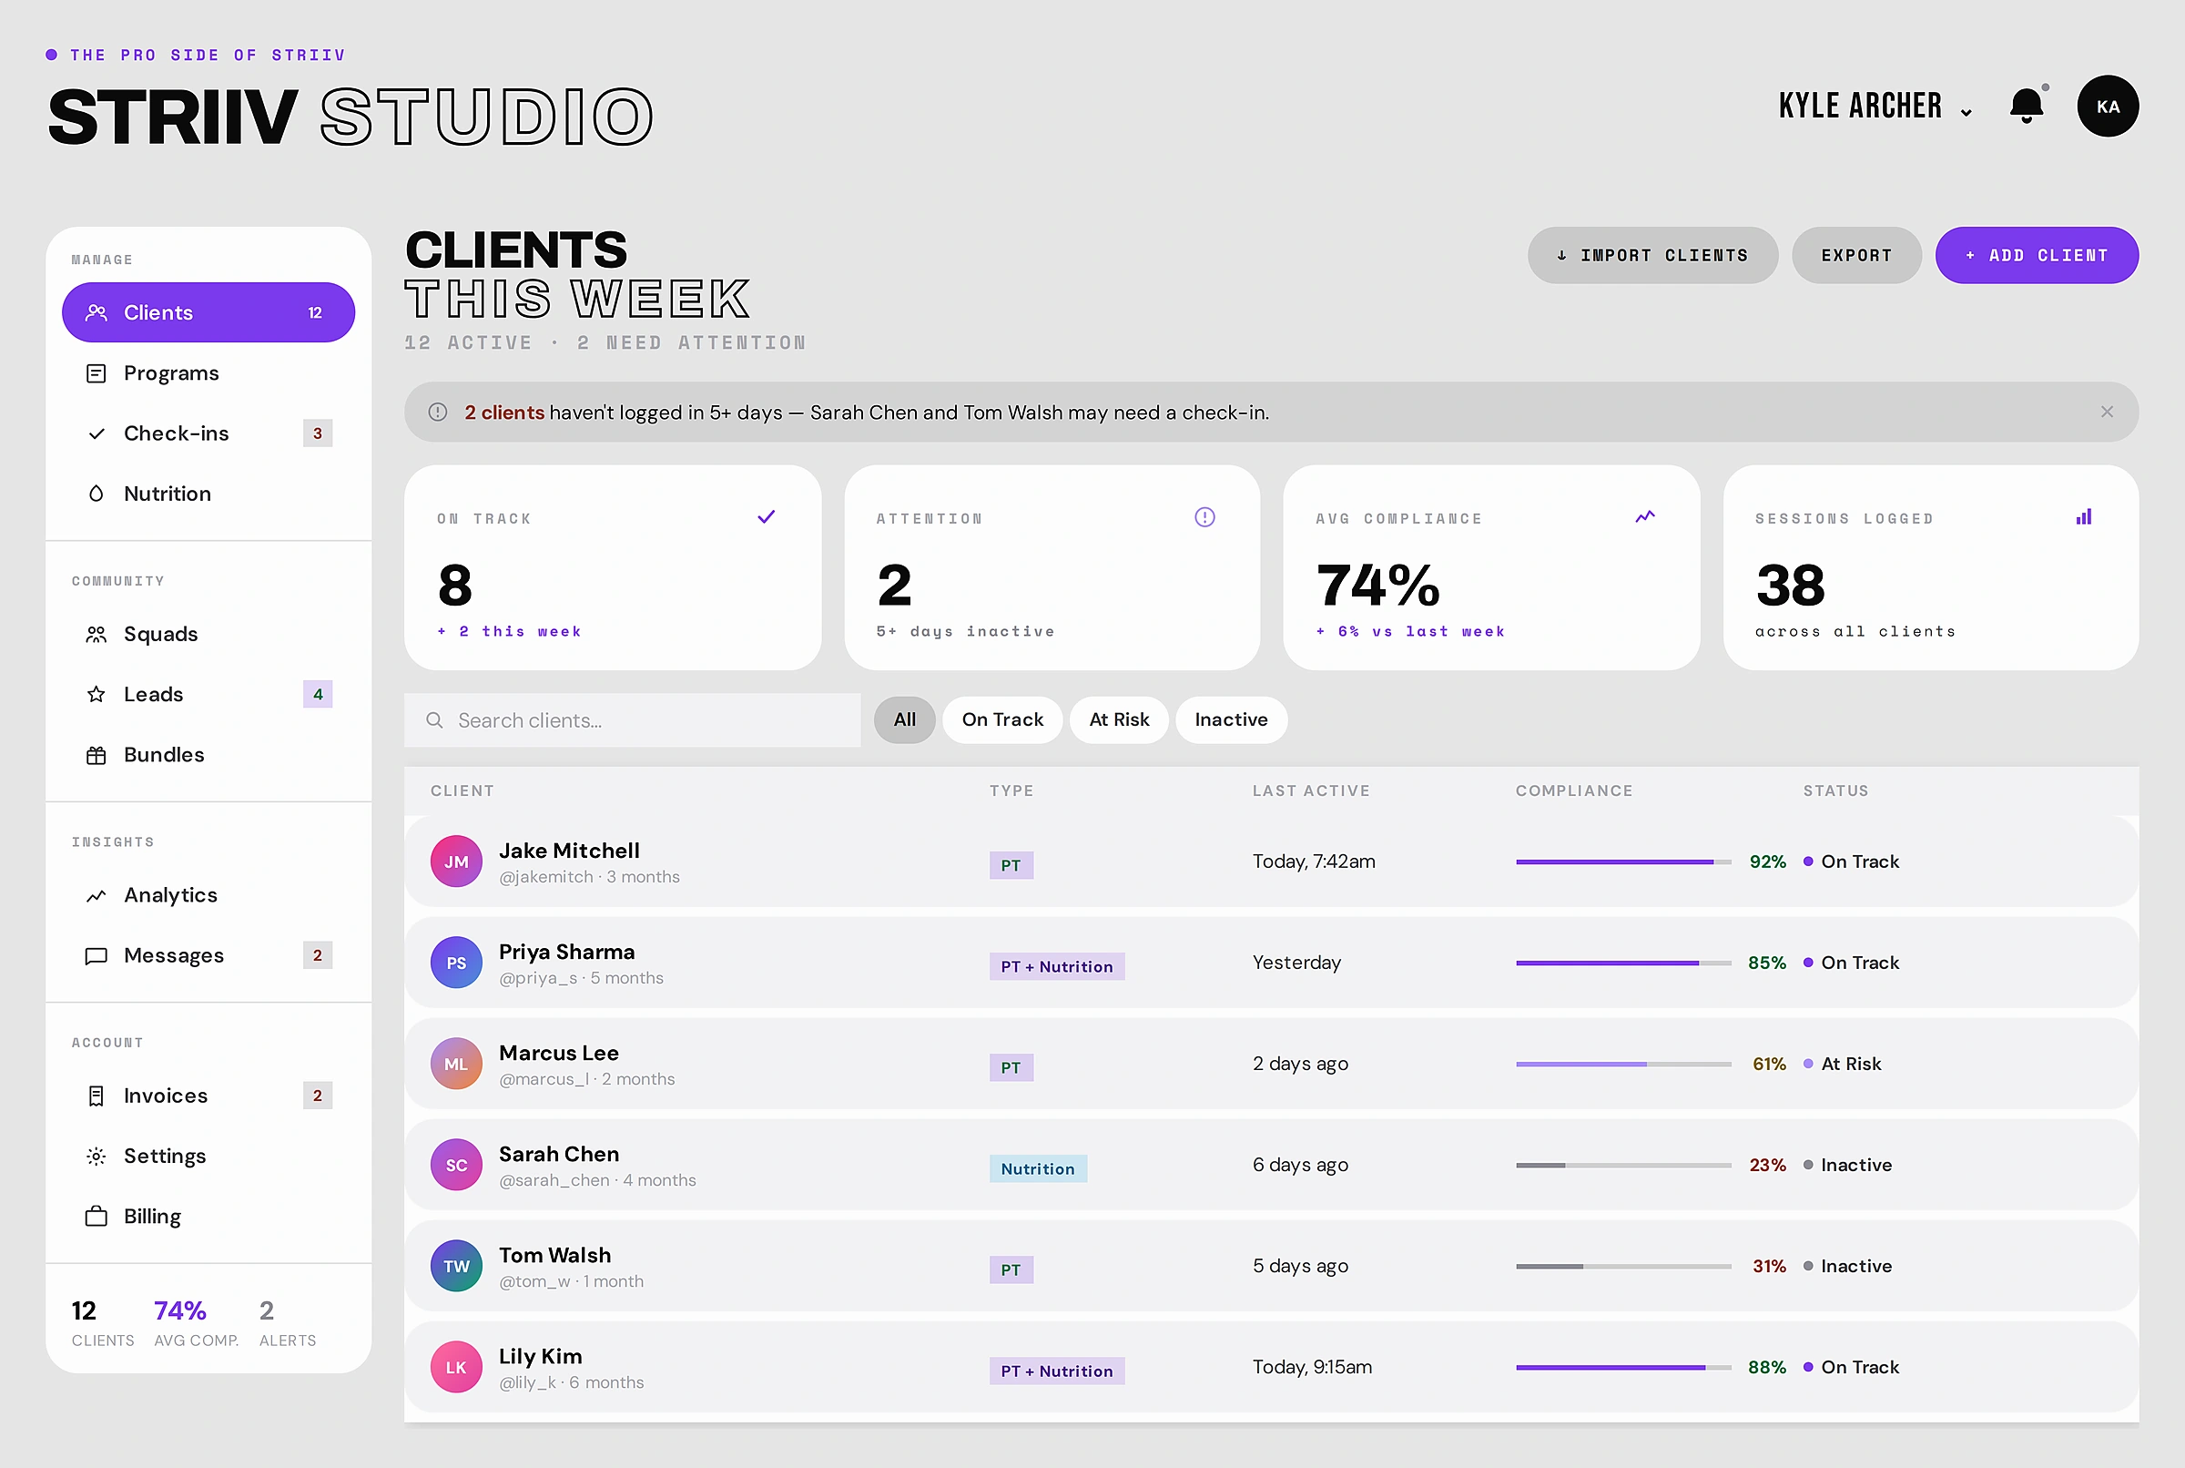Click the search magnifier icon
Screen dimensions: 2185x1468
click(x=434, y=720)
